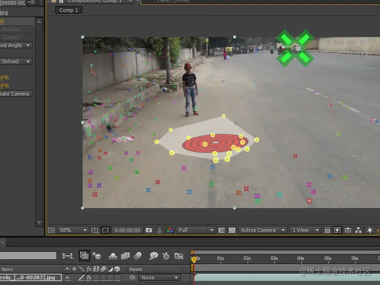Enable Motion Blur for all layers
The width and height of the screenshot is (380, 285).
[137, 256]
